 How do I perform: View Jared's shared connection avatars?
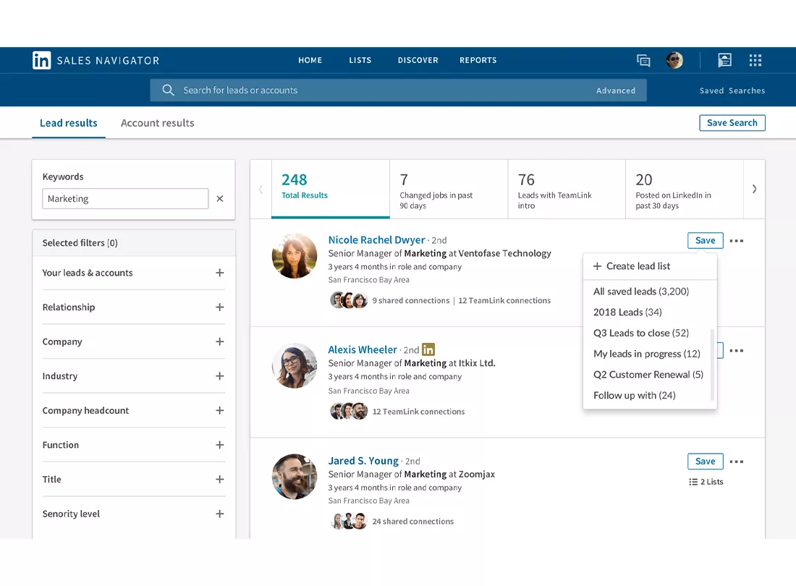click(x=349, y=521)
